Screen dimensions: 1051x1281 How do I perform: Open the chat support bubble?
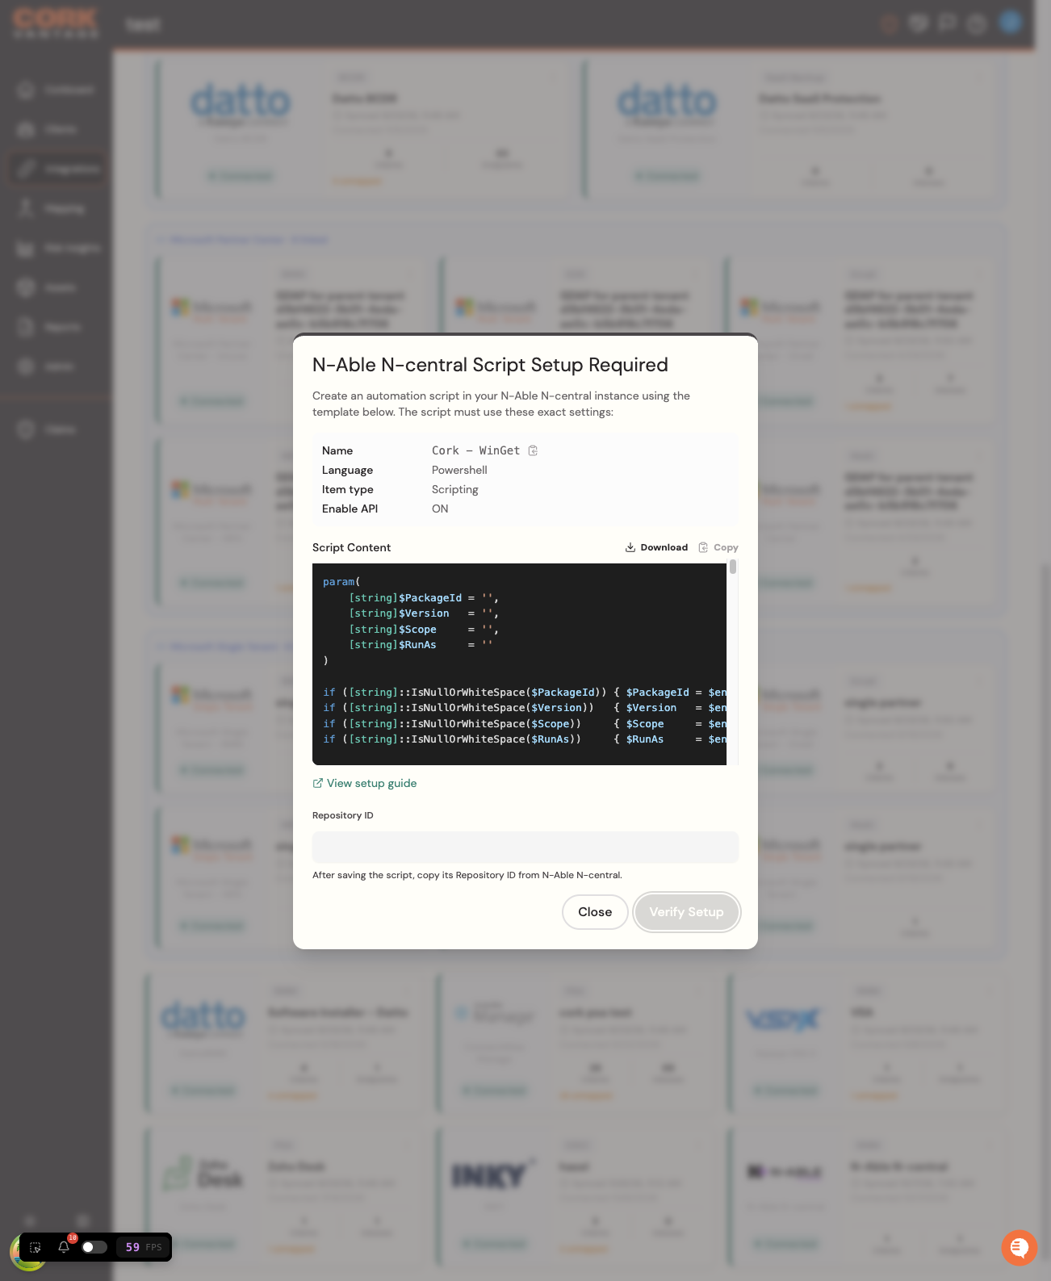[1019, 1248]
